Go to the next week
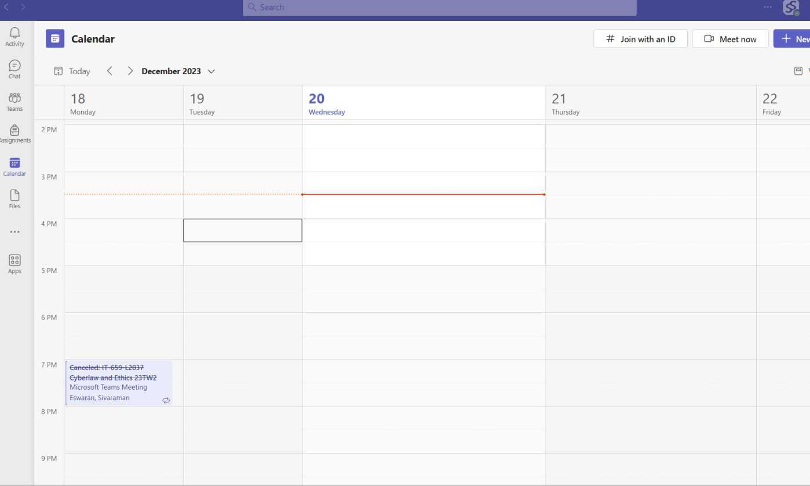This screenshot has height=486, width=810. click(x=130, y=71)
